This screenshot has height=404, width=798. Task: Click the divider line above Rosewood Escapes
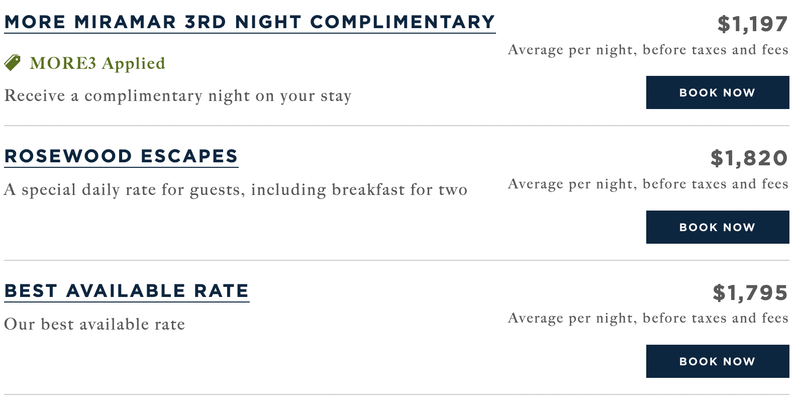[x=396, y=126]
